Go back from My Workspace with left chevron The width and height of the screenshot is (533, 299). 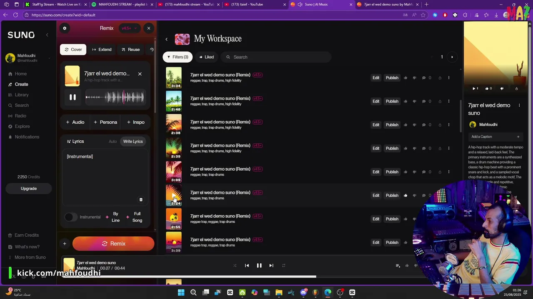tap(167, 39)
